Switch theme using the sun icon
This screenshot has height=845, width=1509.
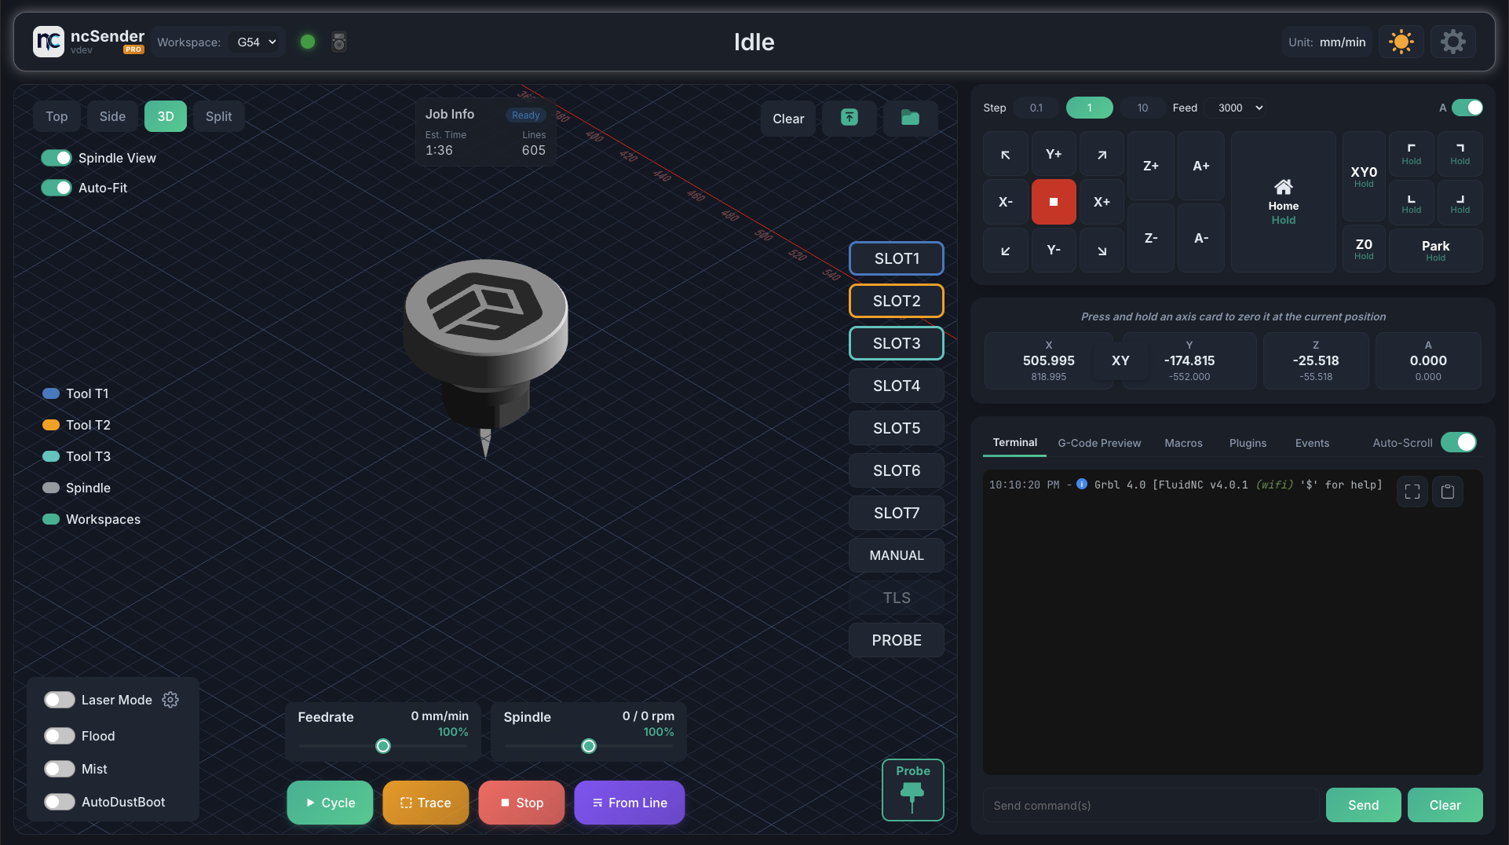(1401, 42)
